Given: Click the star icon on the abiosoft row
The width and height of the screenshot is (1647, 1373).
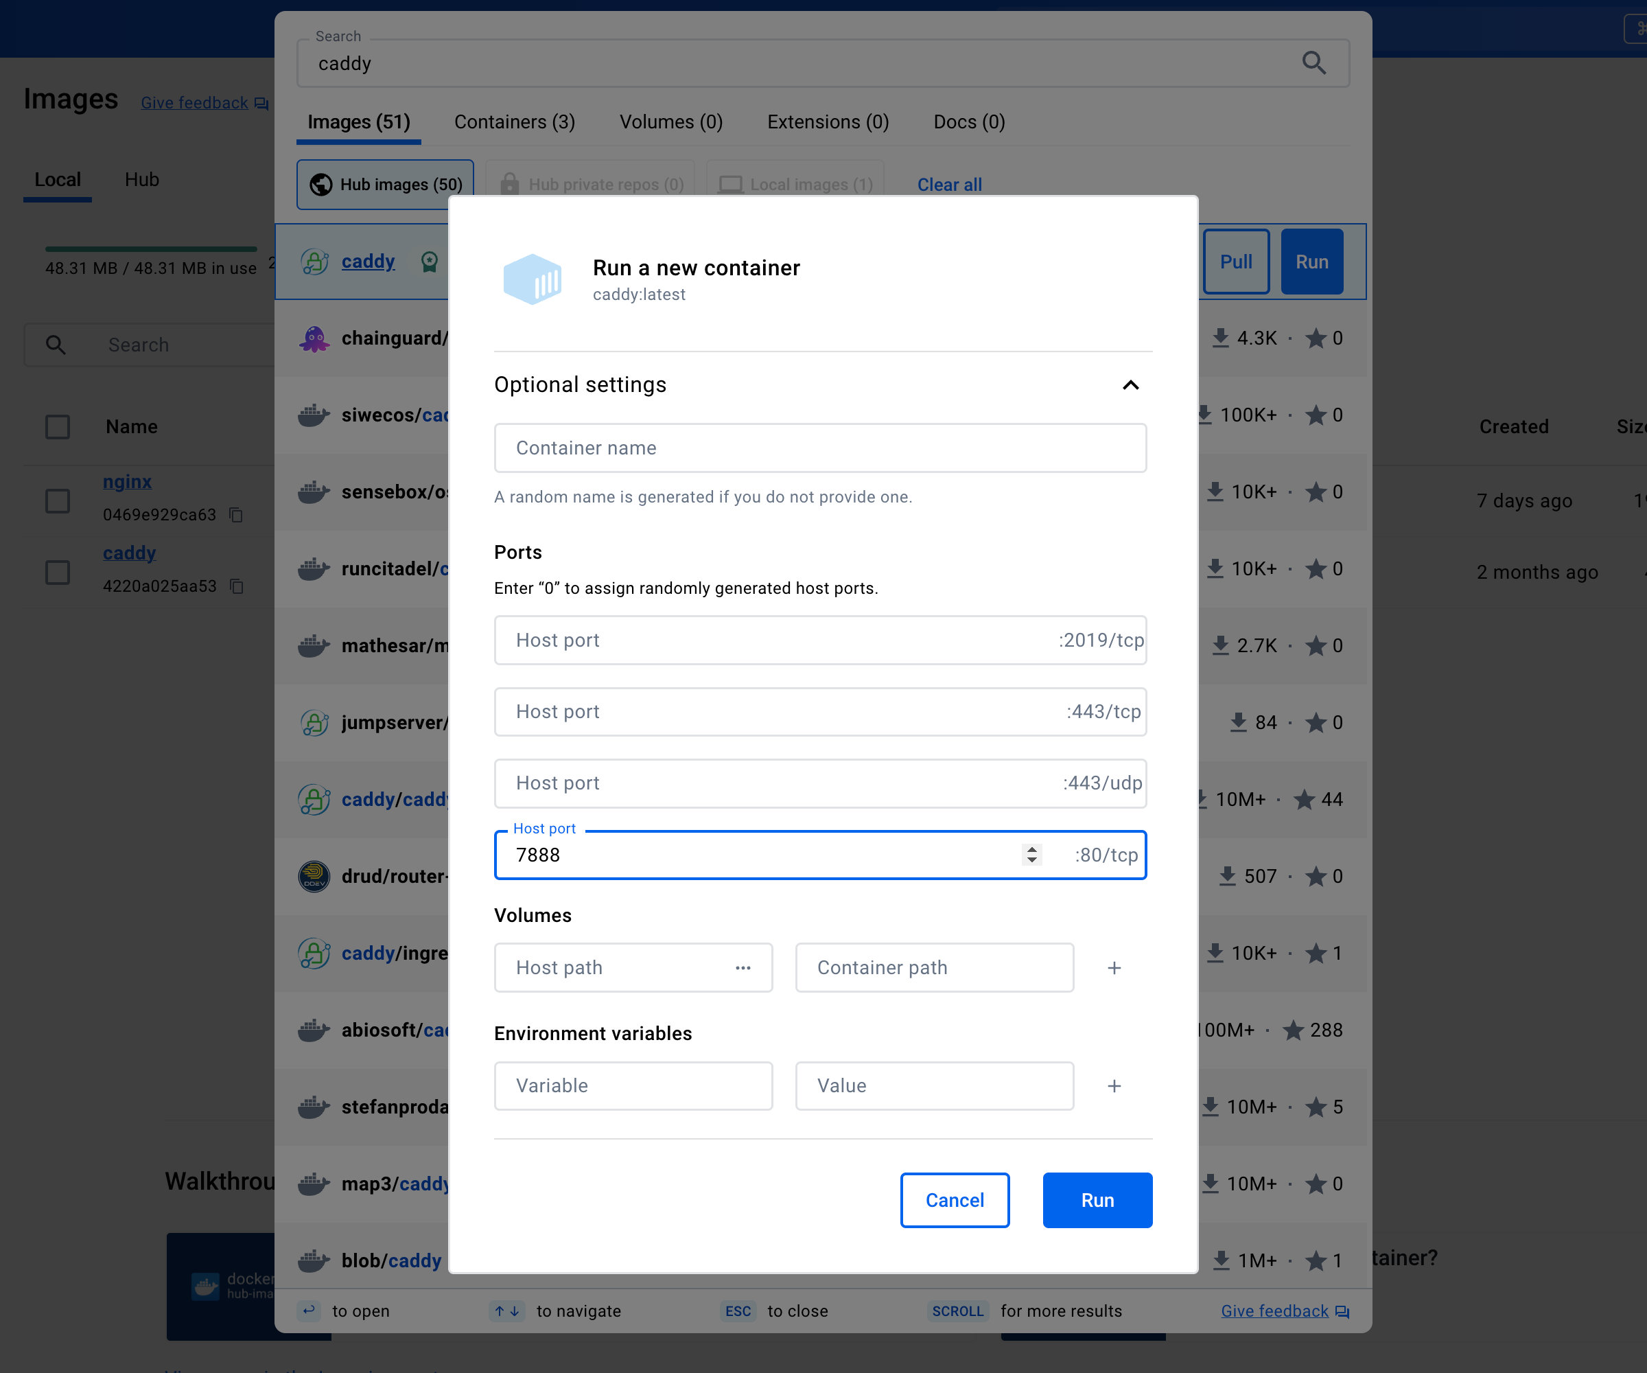Looking at the screenshot, I should pyautogui.click(x=1292, y=1030).
